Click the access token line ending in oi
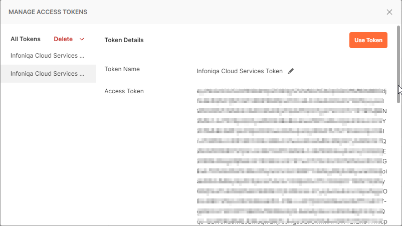Viewport: 402px width, 226px height. point(292,171)
